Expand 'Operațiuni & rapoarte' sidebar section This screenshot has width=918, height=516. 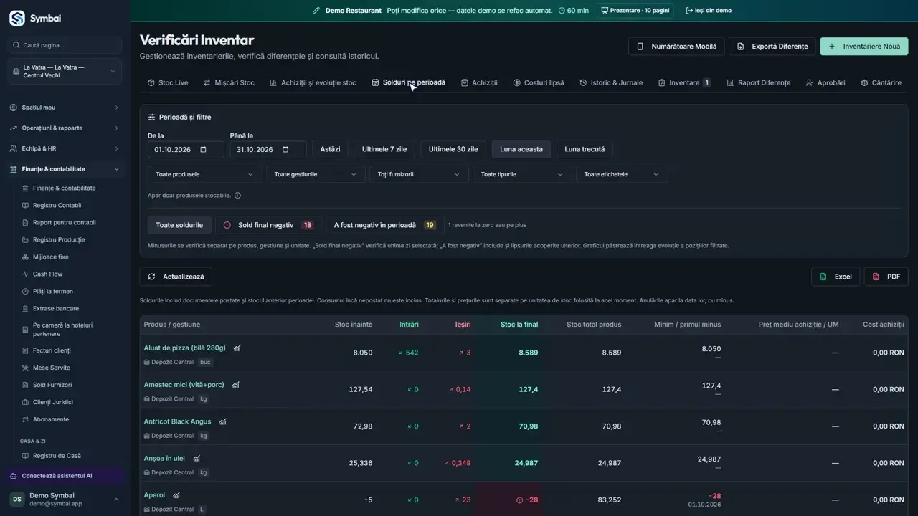tap(65, 128)
